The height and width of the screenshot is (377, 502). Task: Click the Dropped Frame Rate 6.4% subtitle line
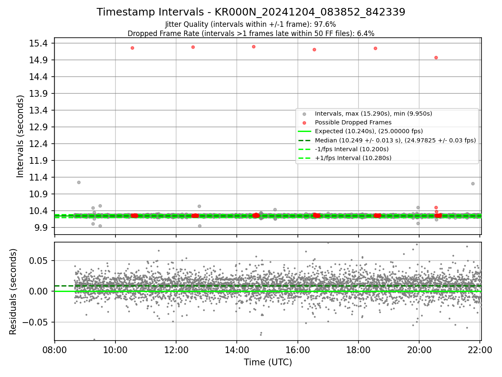tap(251, 34)
